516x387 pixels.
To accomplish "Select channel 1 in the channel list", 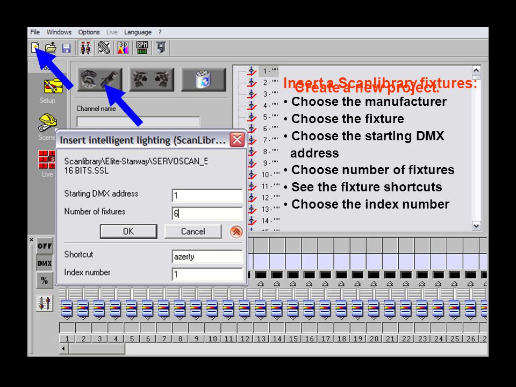I will 270,71.
